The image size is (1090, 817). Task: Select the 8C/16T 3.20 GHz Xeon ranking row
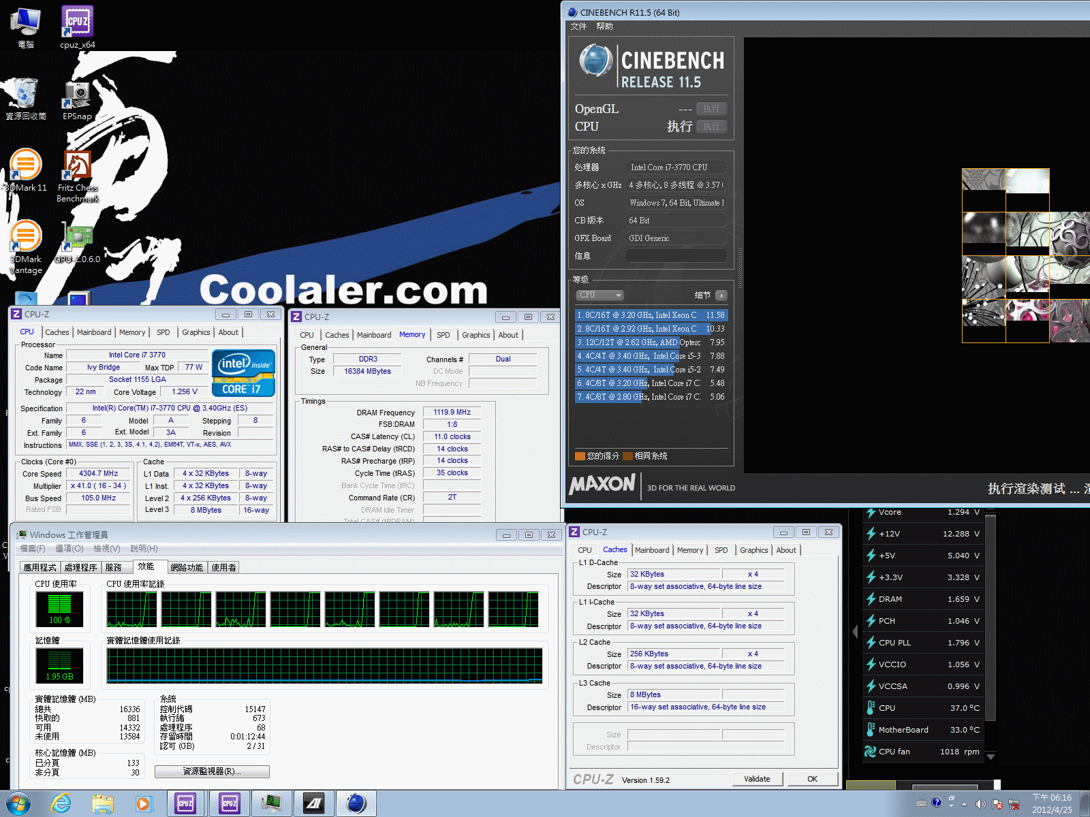click(x=651, y=315)
